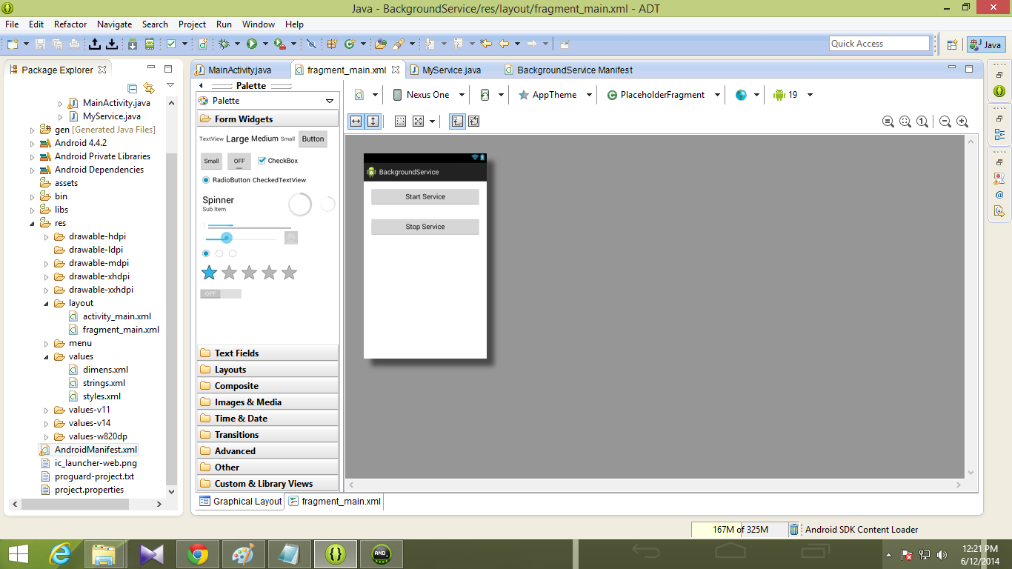1012x569 pixels.
Task: Open the AppTheme dropdown
Action: tap(556, 95)
